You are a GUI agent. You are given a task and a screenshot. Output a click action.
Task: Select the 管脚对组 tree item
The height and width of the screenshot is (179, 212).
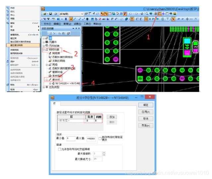tap(57, 72)
